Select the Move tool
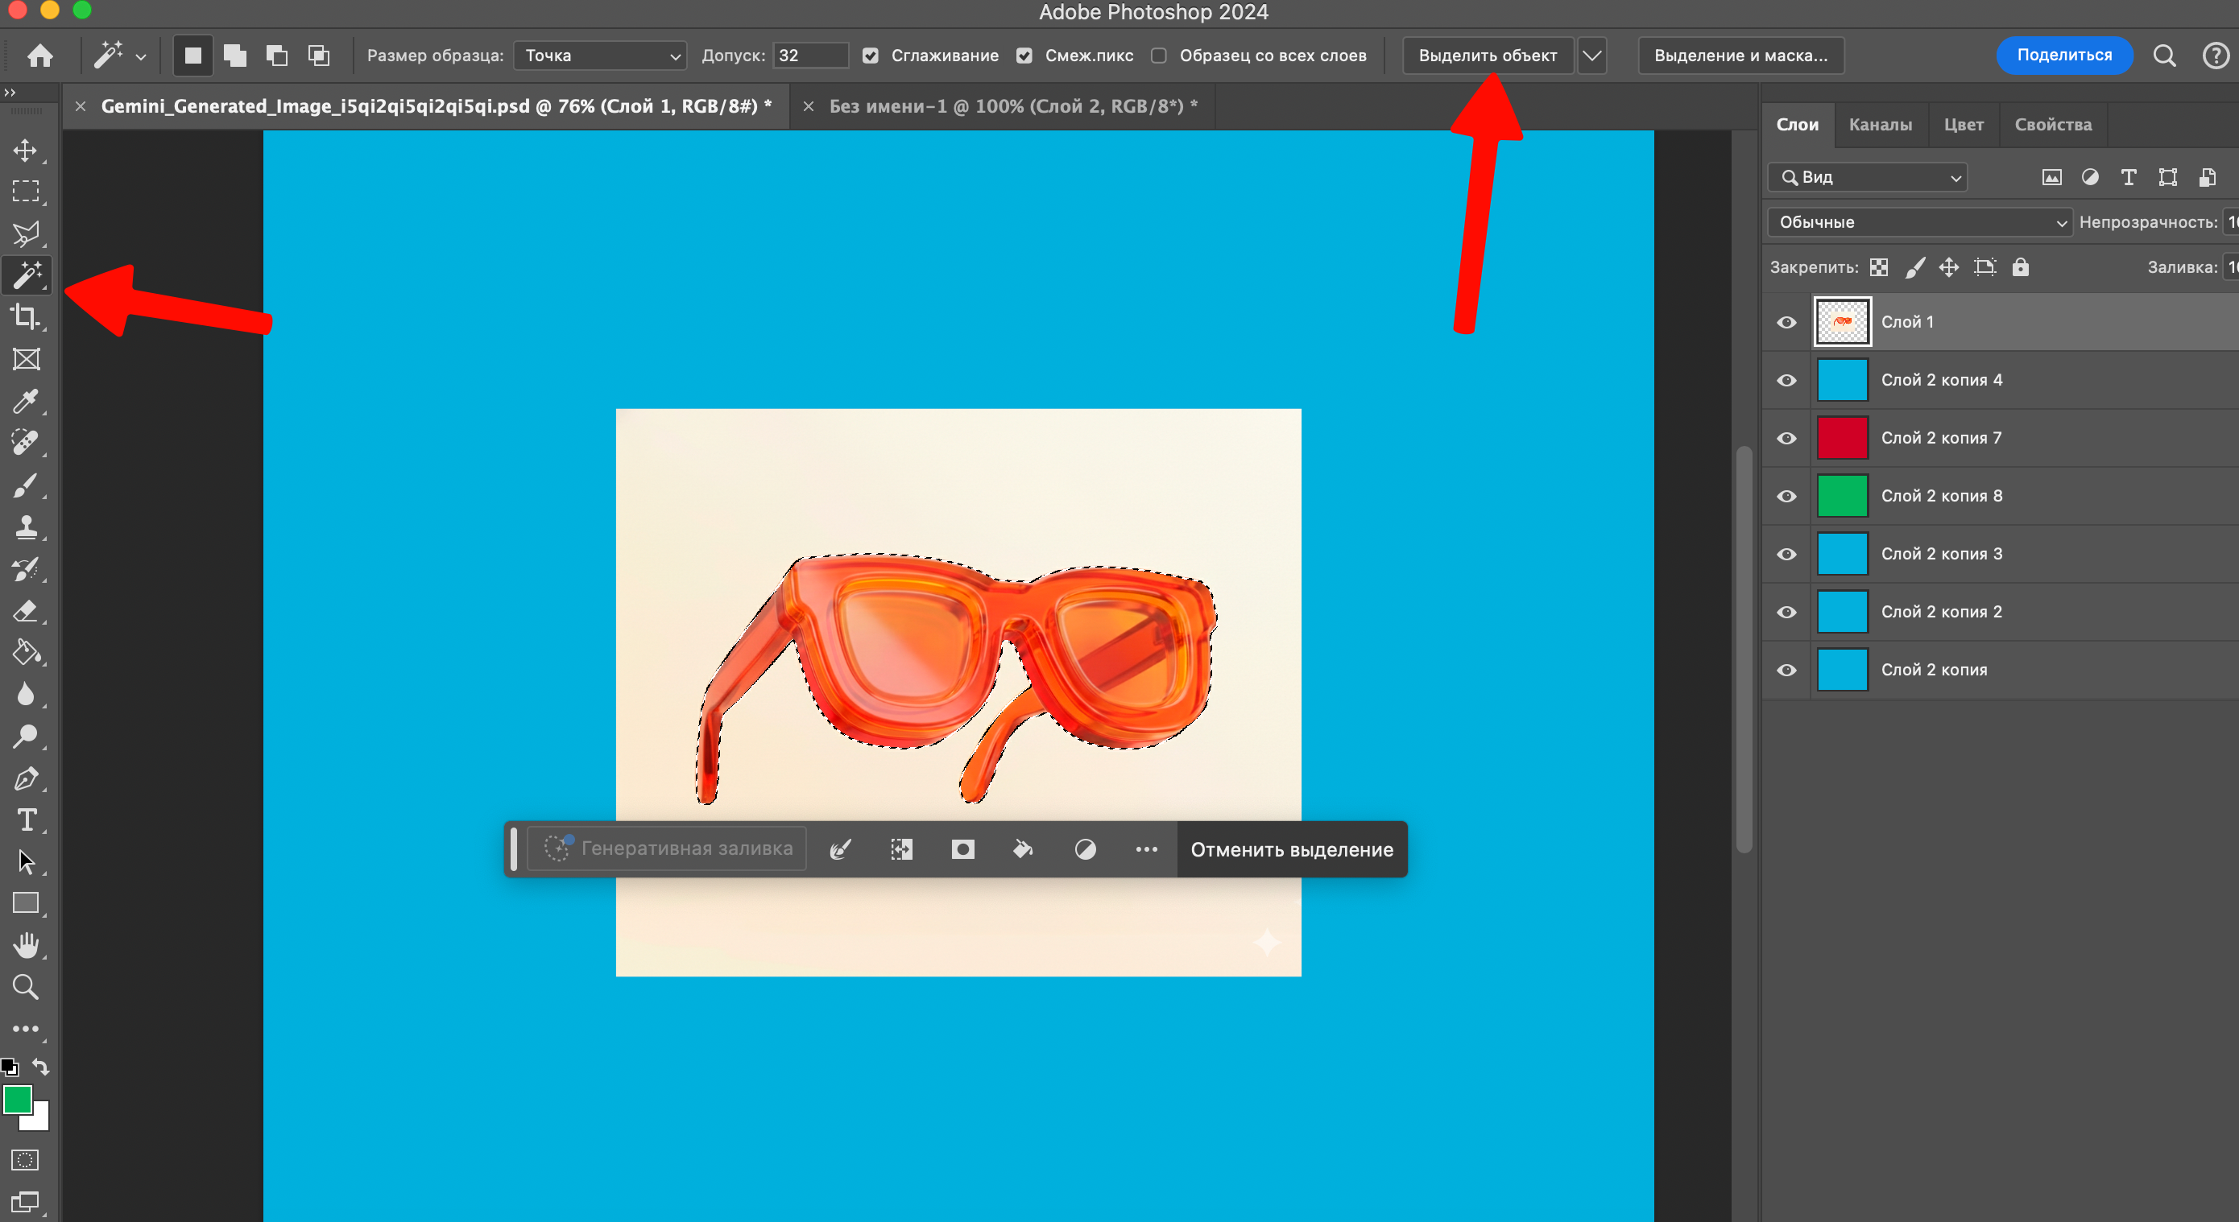Image resolution: width=2239 pixels, height=1222 pixels. 26,150
